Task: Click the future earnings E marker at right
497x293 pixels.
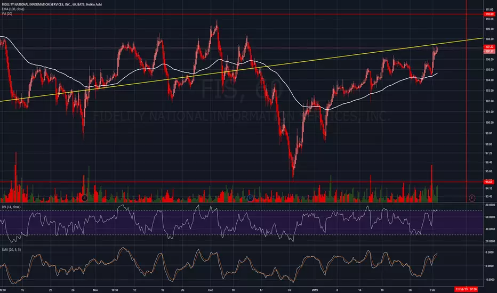Action: (x=471, y=198)
